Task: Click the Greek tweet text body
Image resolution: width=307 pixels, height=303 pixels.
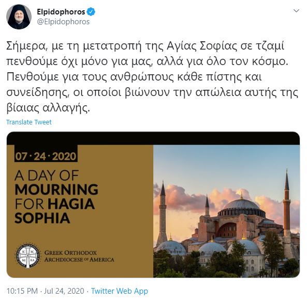Action: (152, 77)
